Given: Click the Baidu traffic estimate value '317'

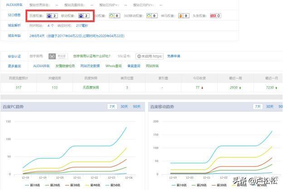Looking at the screenshot, I should coord(19,88).
